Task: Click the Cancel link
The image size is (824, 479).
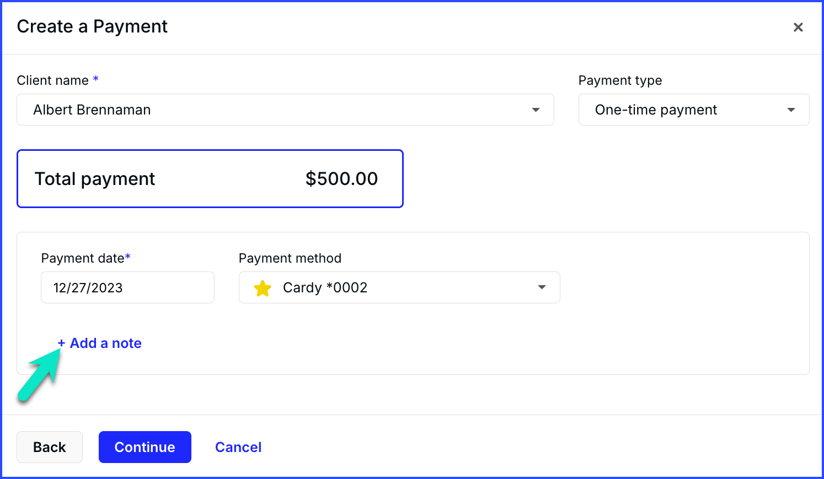Action: click(238, 447)
